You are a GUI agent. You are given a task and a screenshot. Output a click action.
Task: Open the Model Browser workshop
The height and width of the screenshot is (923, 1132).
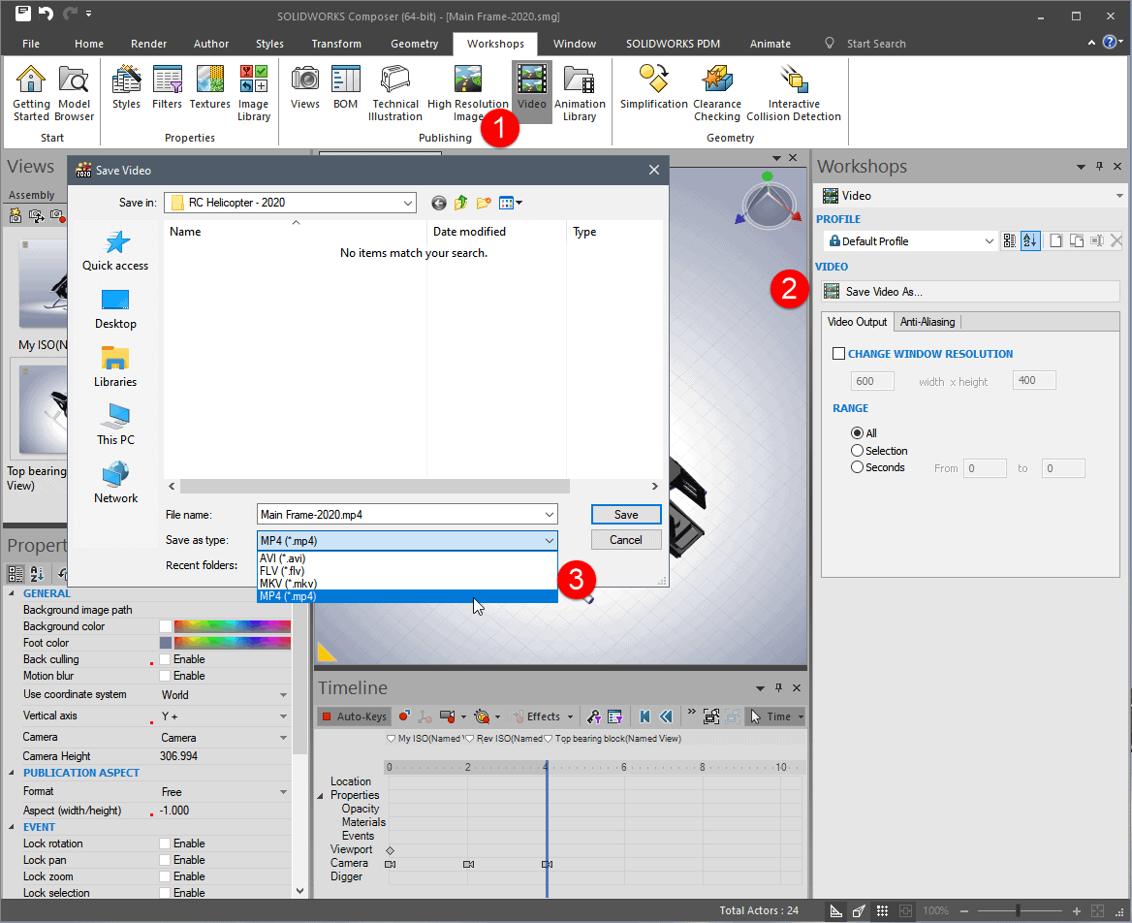[x=74, y=93]
